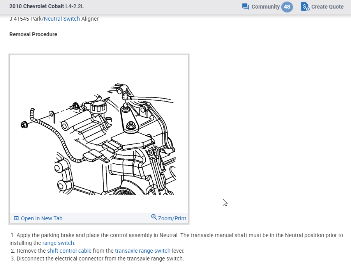This screenshot has height=271, width=351.
Task: Click the Zoom/Print text link
Action: (172, 218)
